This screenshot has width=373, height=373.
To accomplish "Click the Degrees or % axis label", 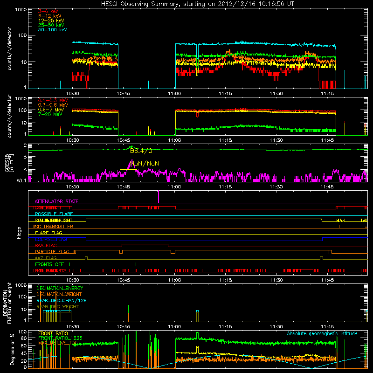I will pyautogui.click(x=12, y=349).
